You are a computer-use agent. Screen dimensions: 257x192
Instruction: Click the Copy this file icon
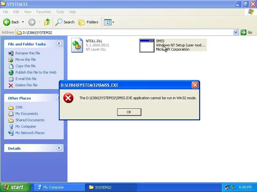(11, 66)
